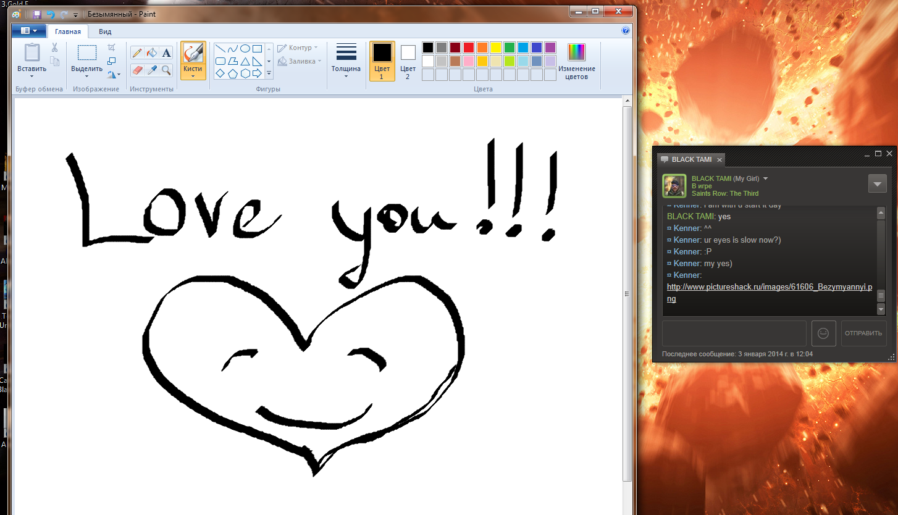Image resolution: width=898 pixels, height=515 pixels.
Task: Expand the Выделить dropdown arrow
Action: 86,77
